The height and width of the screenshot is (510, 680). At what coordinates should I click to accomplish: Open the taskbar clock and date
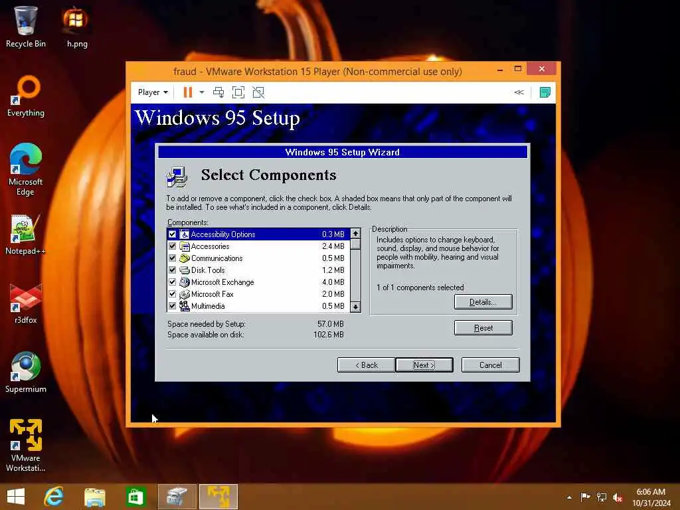pos(651,497)
